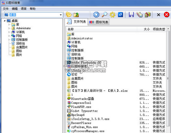The image size is (171, 133).
Task: Expand the 控制面板 tree node
Action: tap(9, 40)
